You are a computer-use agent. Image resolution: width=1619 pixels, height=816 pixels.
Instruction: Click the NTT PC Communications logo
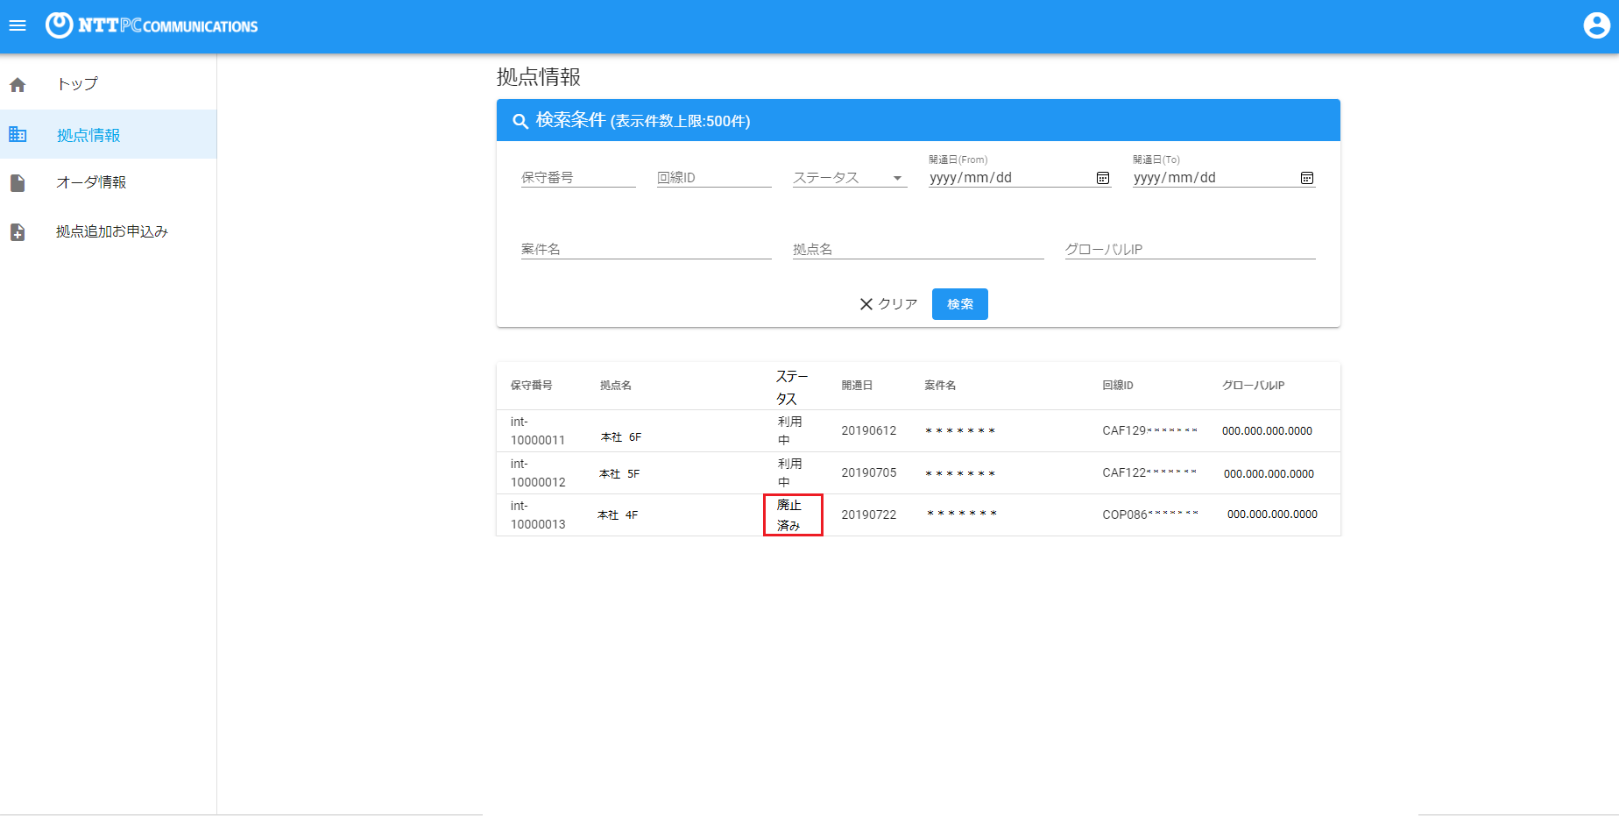152,25
